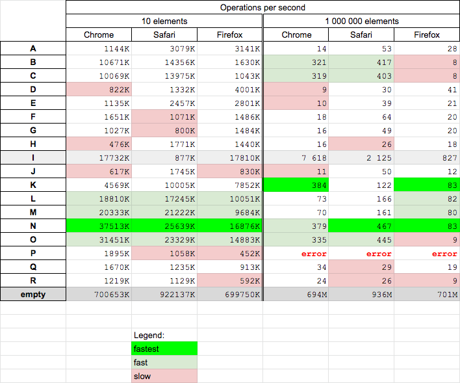The width and height of the screenshot is (460, 383).
Task: Click cell with value 166
Action: (361, 198)
